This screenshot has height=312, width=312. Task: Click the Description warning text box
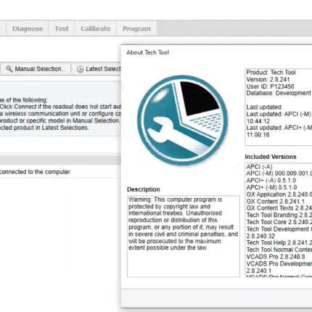click(184, 237)
